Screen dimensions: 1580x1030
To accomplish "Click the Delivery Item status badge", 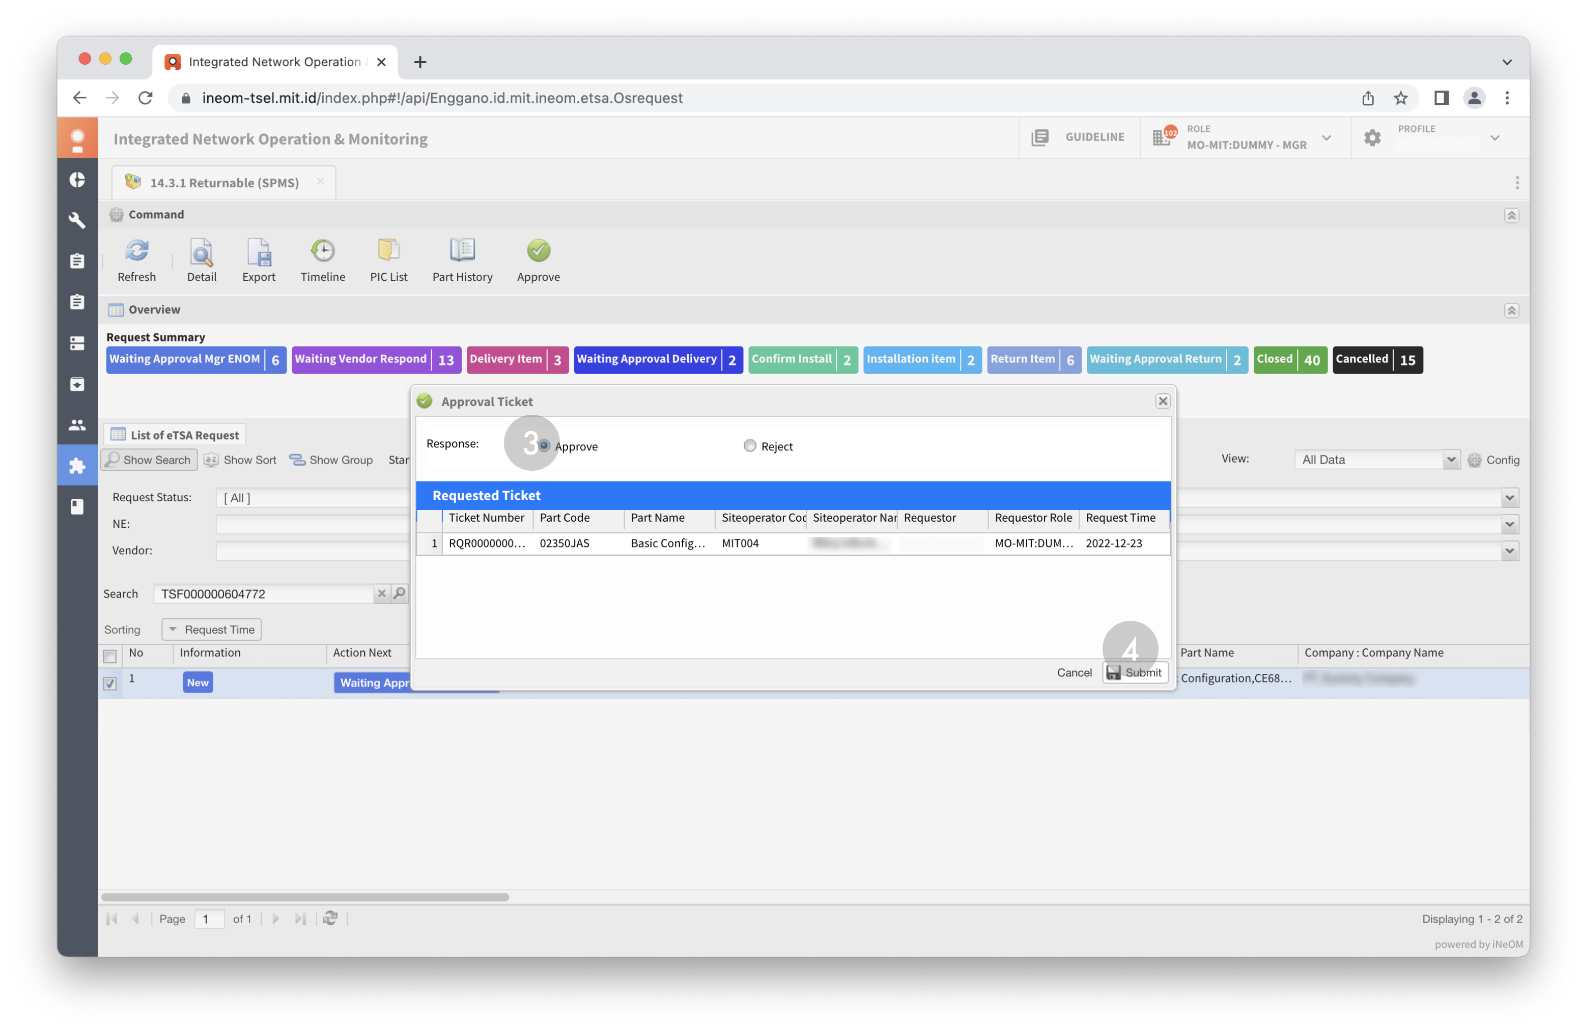I will (517, 359).
